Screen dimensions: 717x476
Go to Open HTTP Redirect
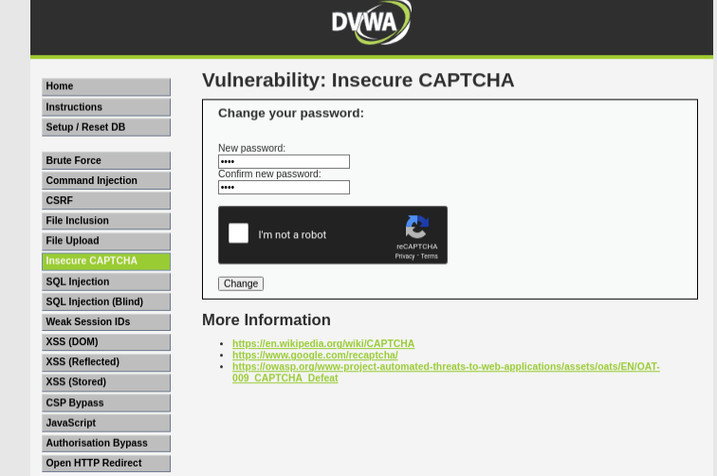106,463
